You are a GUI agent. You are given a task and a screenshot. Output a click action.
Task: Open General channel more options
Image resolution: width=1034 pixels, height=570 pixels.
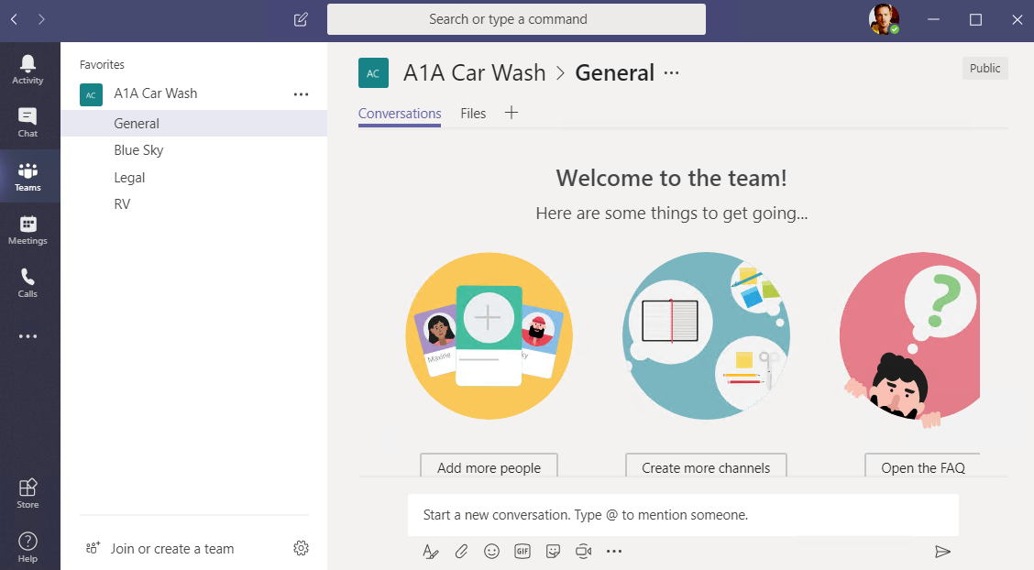[x=671, y=73]
